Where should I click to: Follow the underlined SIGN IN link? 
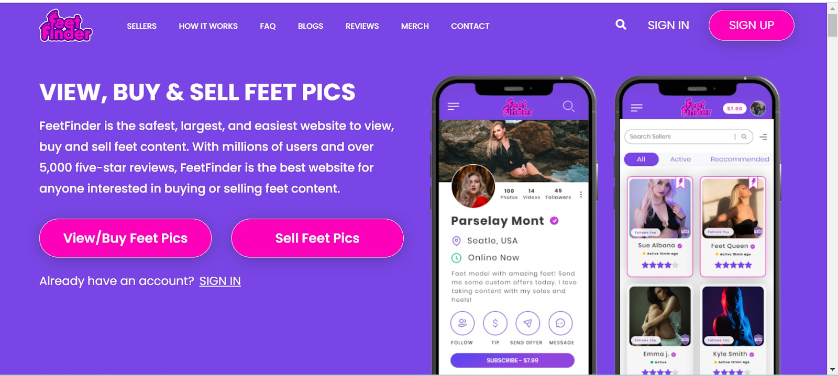220,281
